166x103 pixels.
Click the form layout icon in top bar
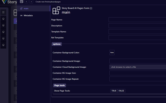22,2
